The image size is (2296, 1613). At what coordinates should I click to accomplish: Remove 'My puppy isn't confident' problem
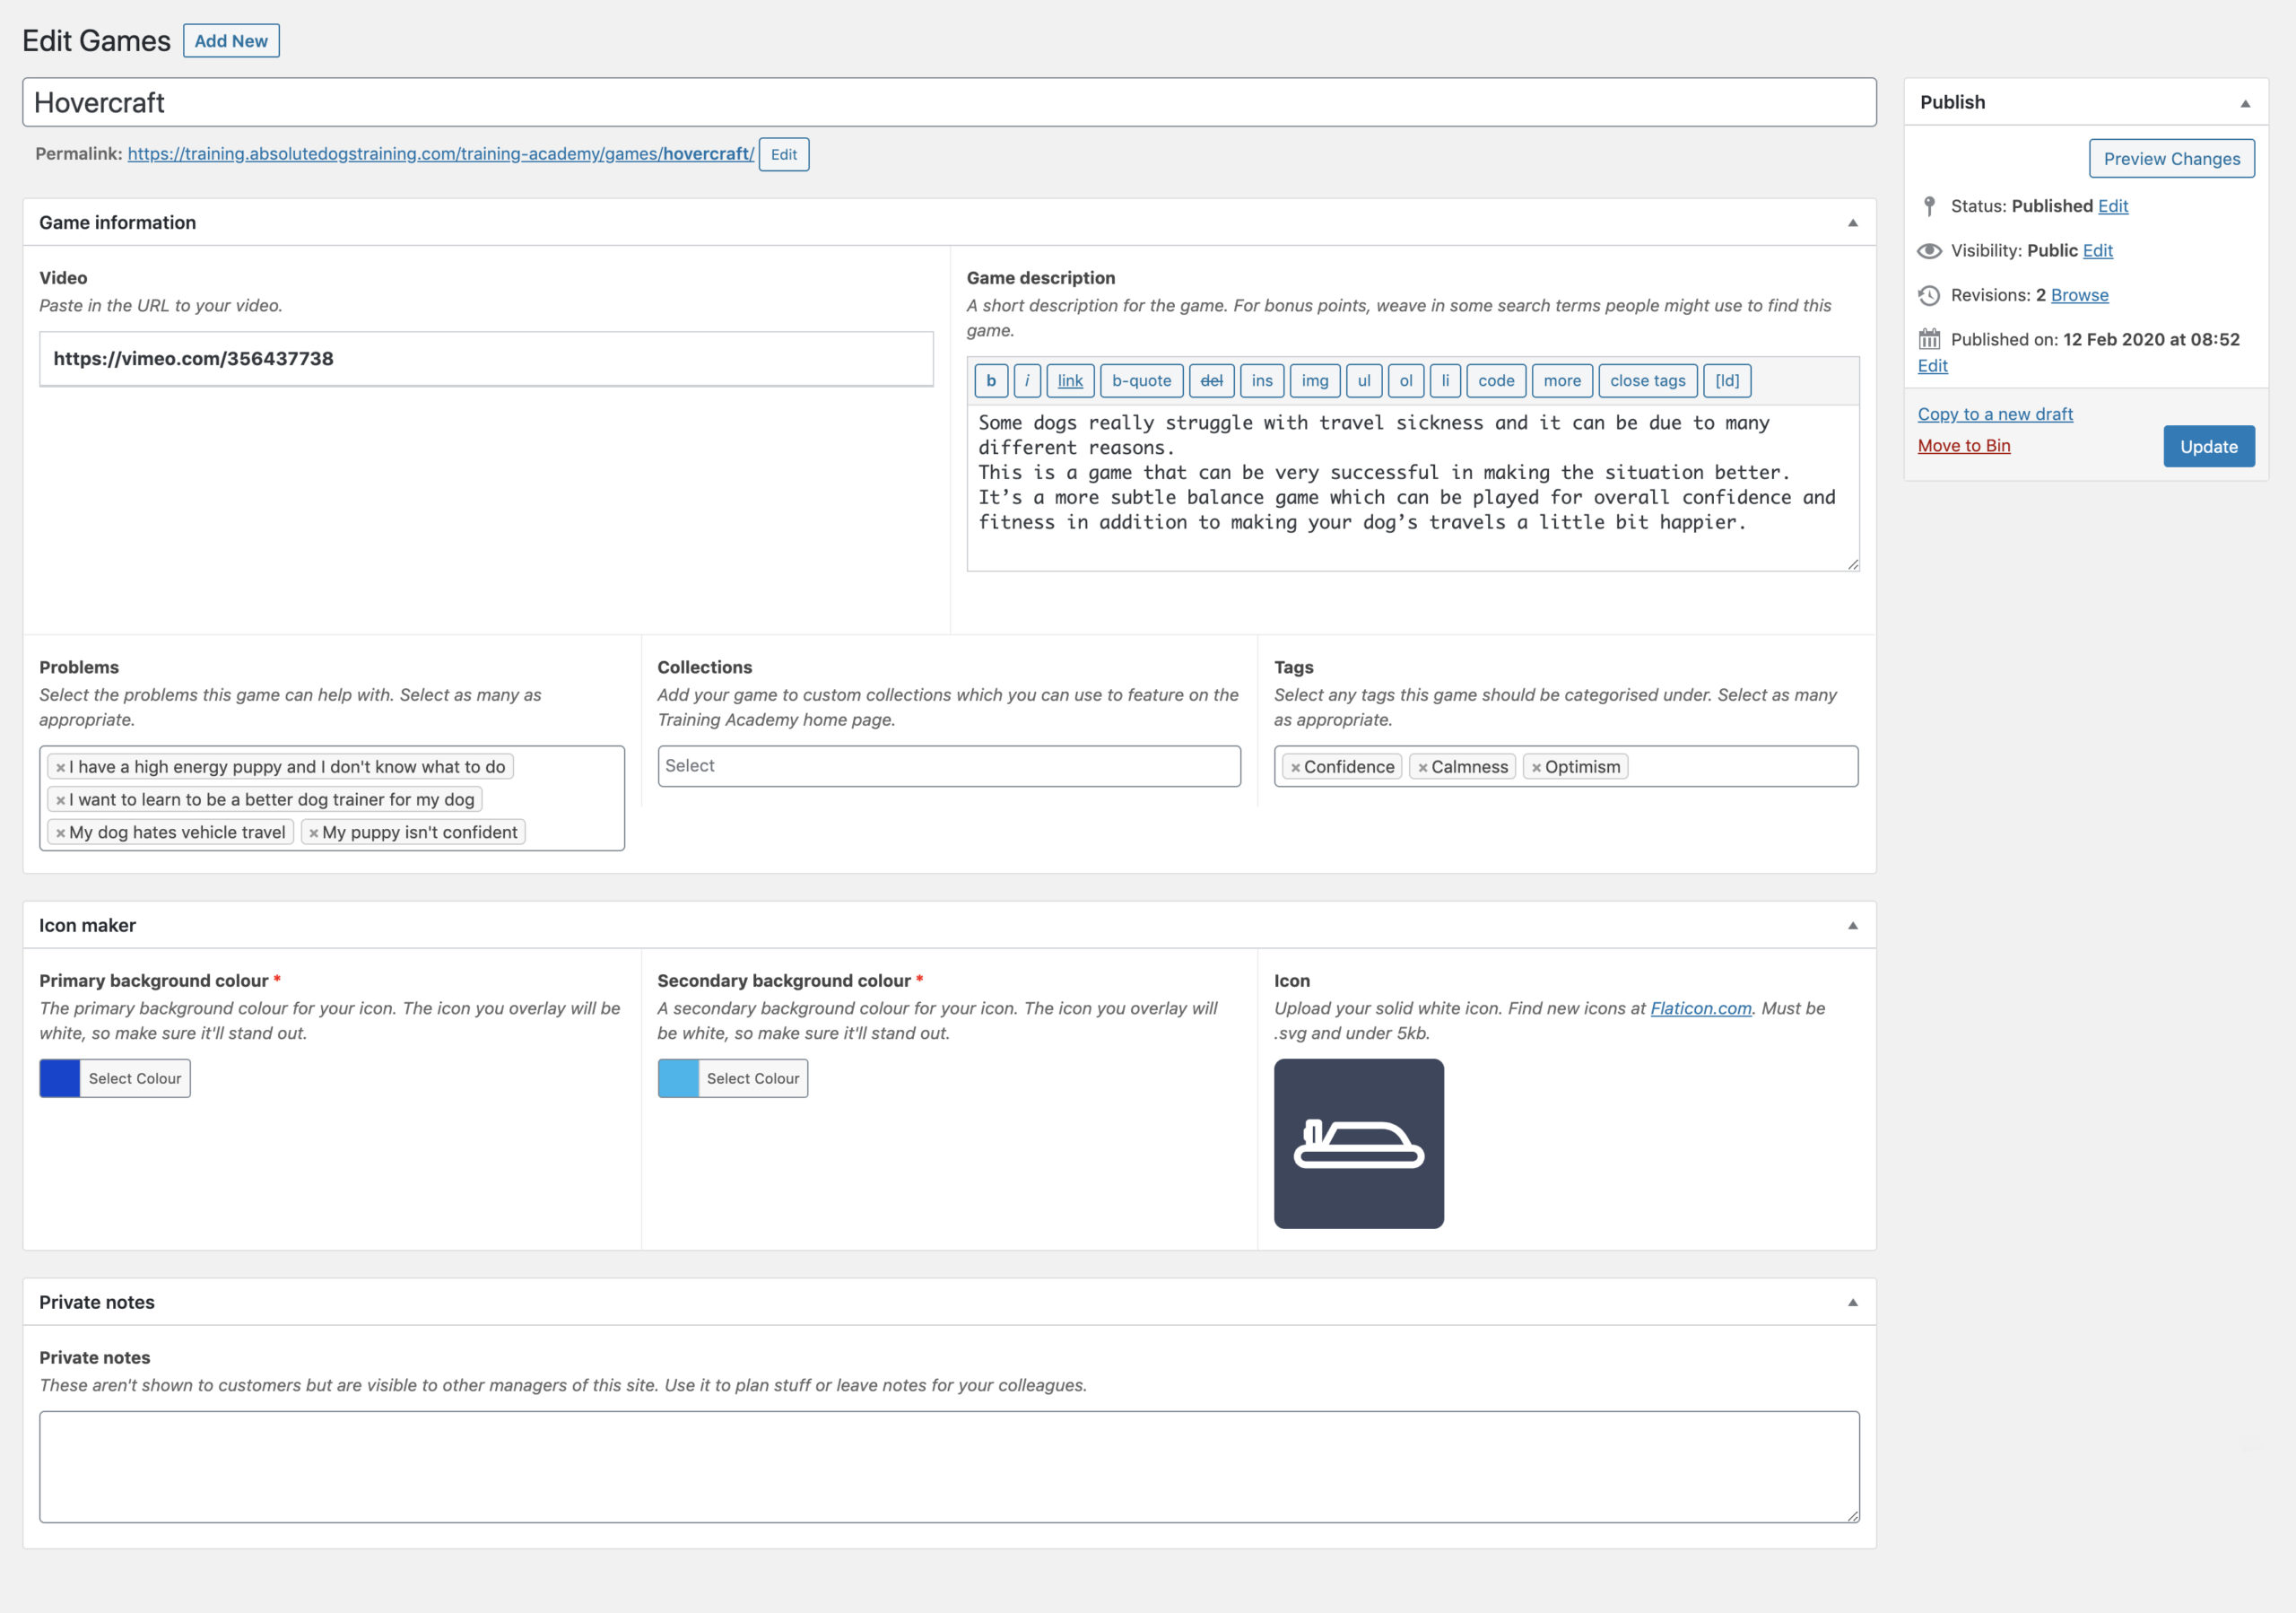click(313, 833)
